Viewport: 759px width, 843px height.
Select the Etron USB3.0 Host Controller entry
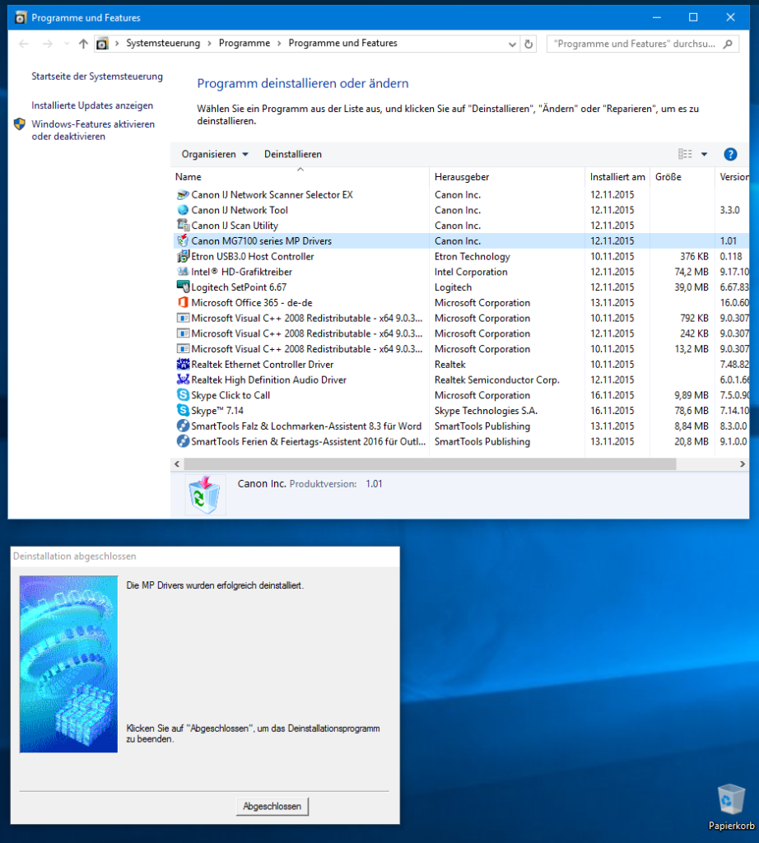(x=253, y=257)
